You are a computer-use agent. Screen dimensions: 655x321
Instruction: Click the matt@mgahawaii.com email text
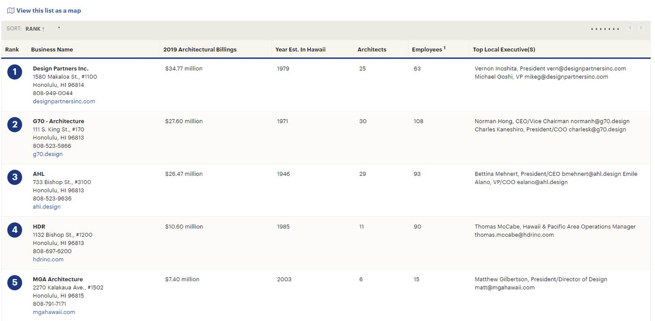click(504, 287)
